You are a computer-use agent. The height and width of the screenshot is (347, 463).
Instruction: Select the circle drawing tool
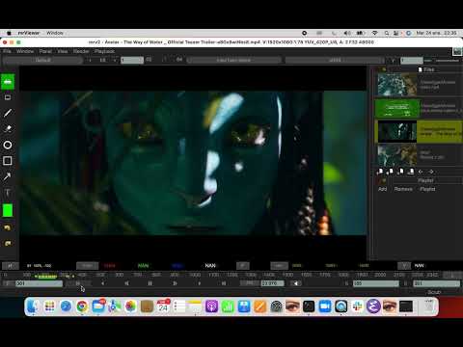(8, 145)
